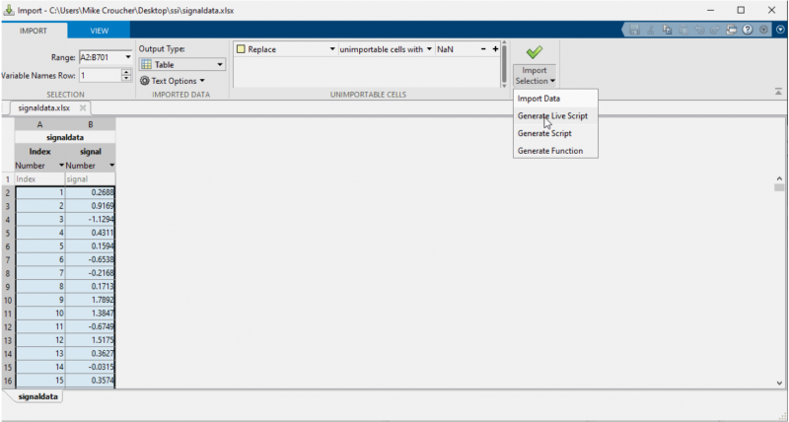The height and width of the screenshot is (422, 789).
Task: Click the Paste icon in quick access toolbar
Action: click(x=683, y=31)
